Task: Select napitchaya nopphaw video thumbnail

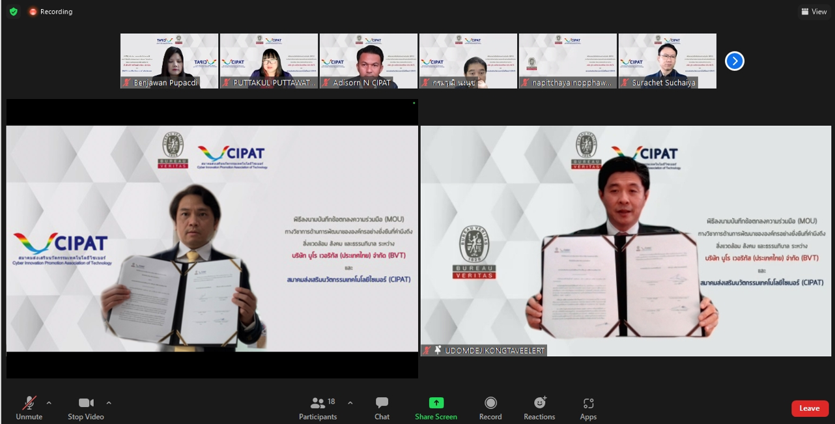Action: pyautogui.click(x=568, y=61)
